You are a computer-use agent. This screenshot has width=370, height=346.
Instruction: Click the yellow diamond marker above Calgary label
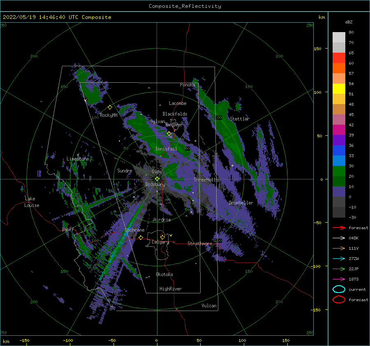point(162,237)
